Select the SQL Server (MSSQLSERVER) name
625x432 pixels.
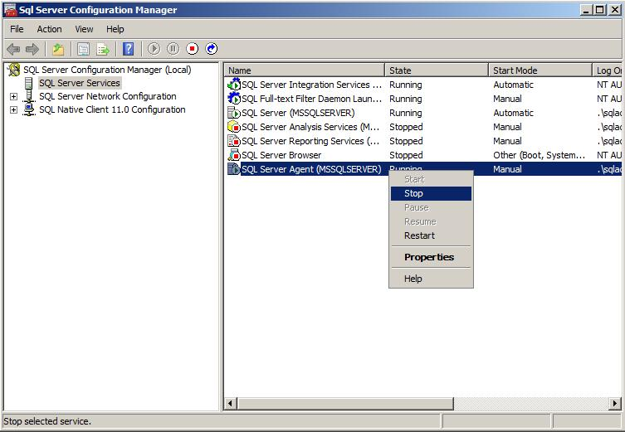(x=298, y=113)
